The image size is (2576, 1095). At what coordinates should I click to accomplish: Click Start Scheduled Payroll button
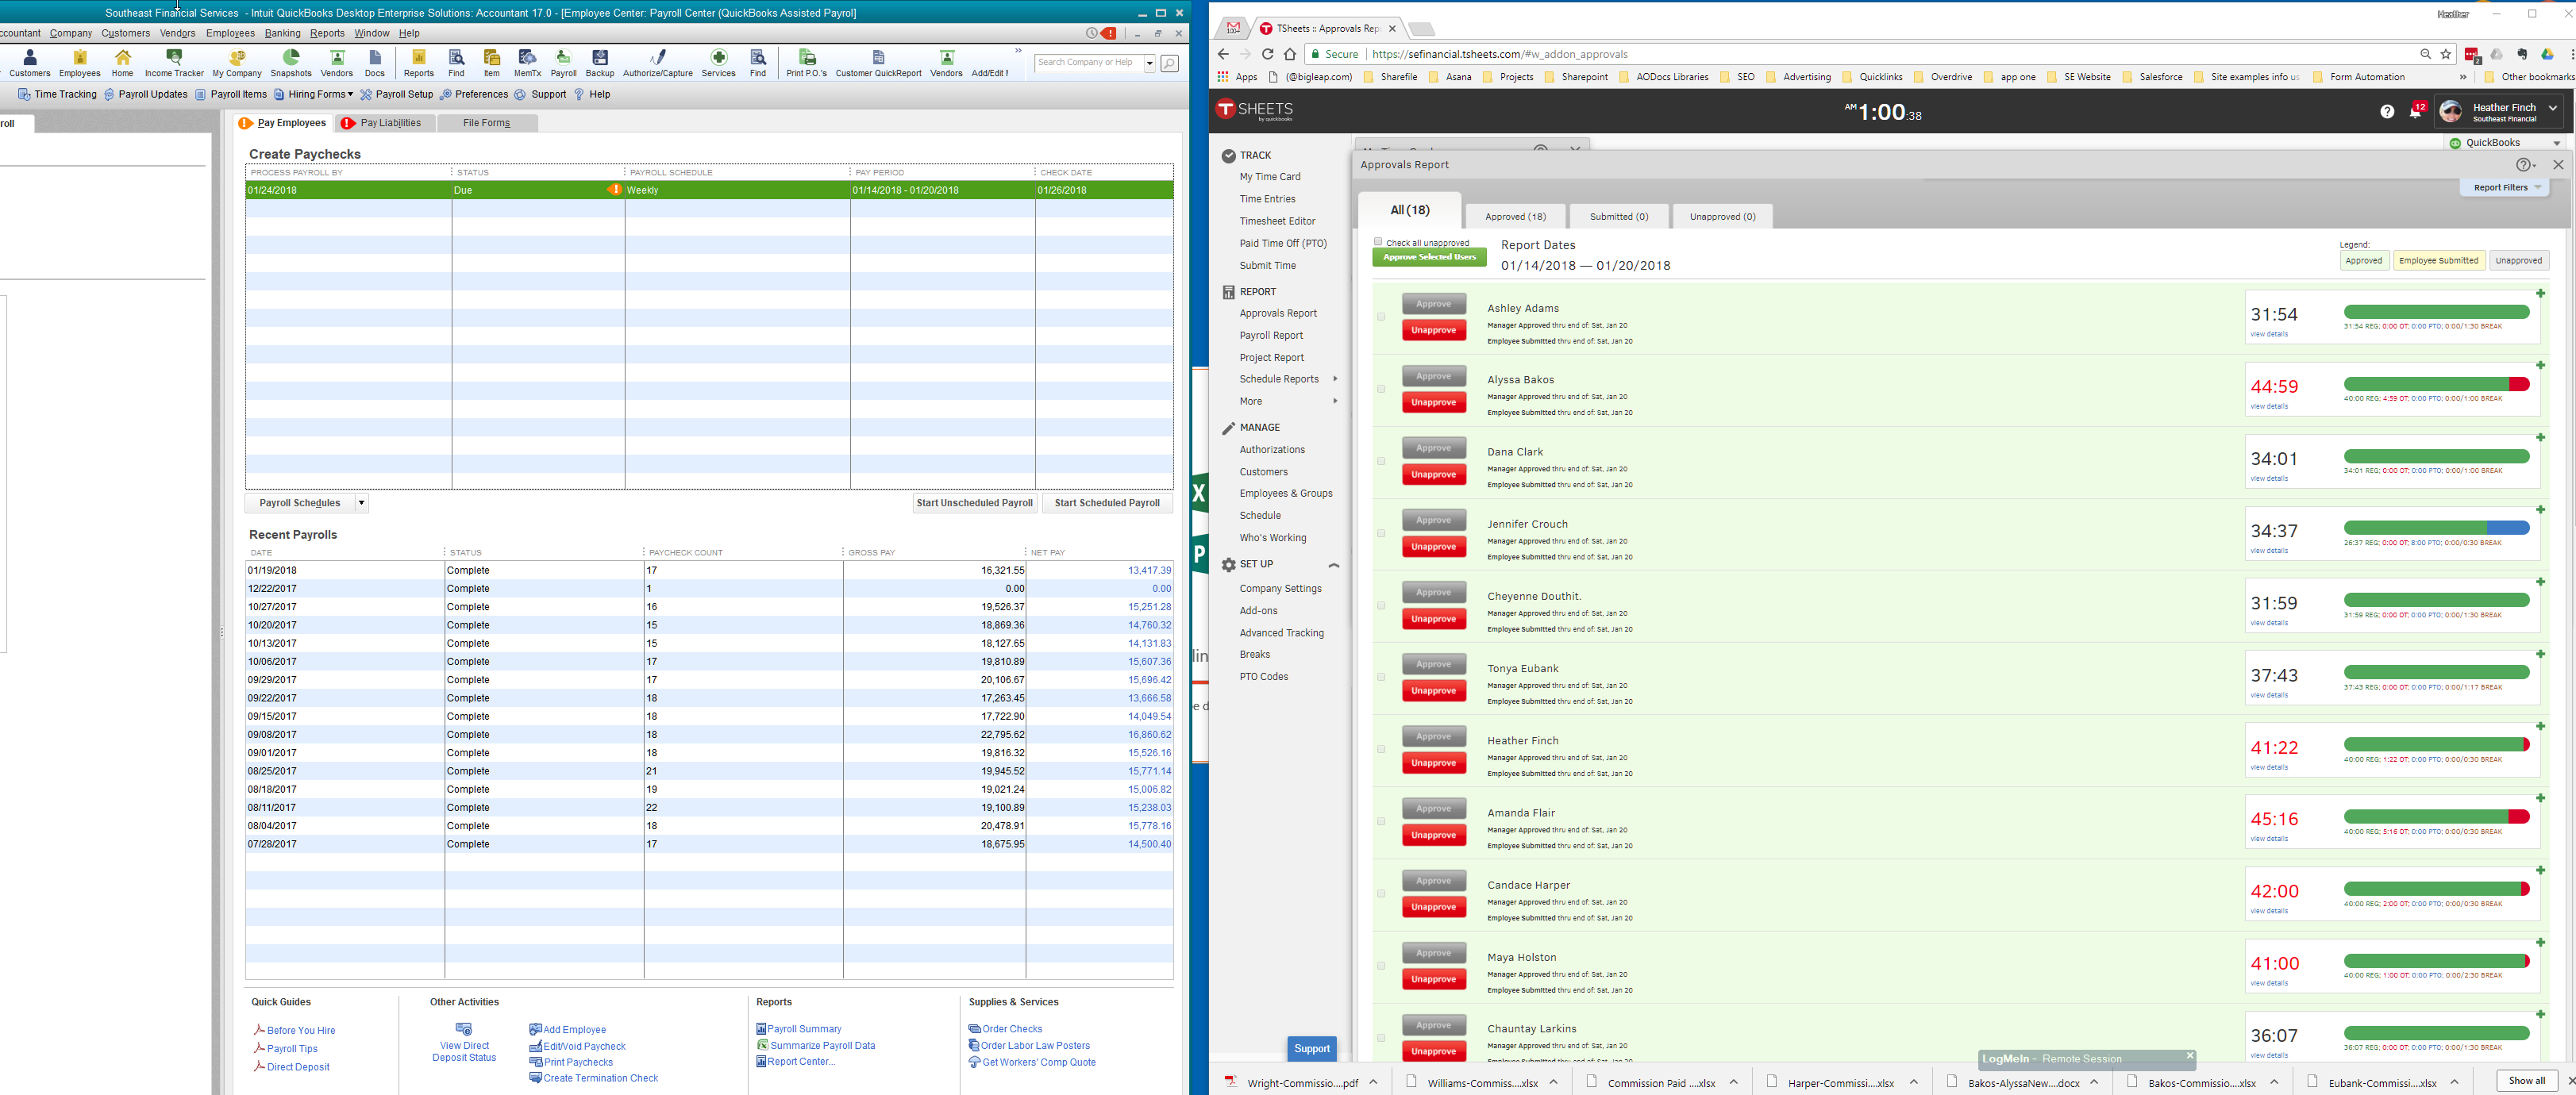pyautogui.click(x=1107, y=503)
